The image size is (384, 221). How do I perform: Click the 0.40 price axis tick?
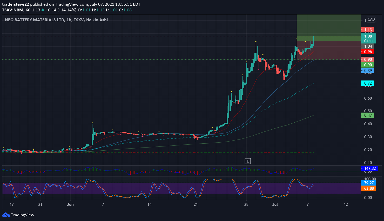tap(368, 124)
